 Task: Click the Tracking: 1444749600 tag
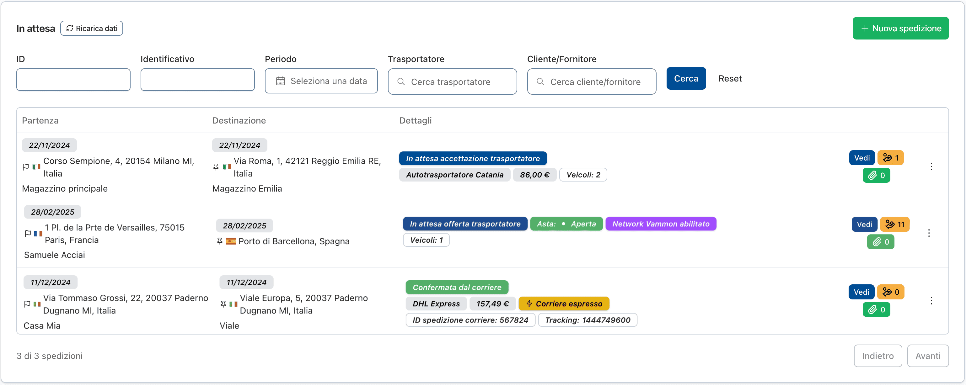tap(587, 320)
